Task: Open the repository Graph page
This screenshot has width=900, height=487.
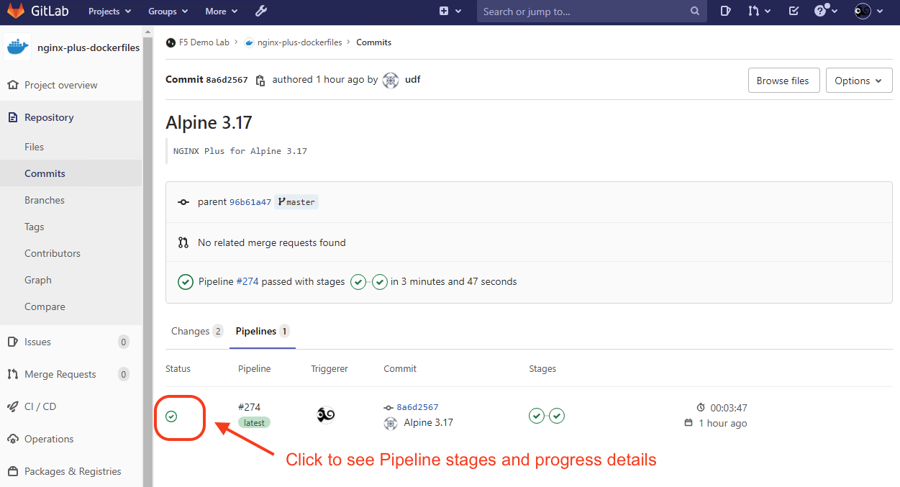Action: point(38,280)
